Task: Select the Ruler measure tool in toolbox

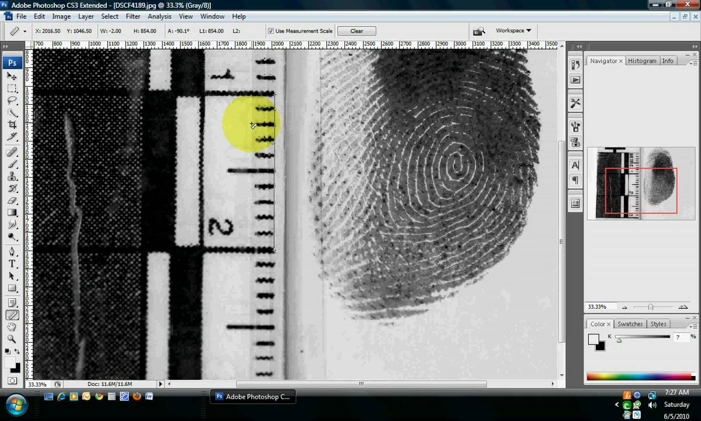Action: [12, 315]
